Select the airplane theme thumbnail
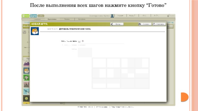 [26, 92]
